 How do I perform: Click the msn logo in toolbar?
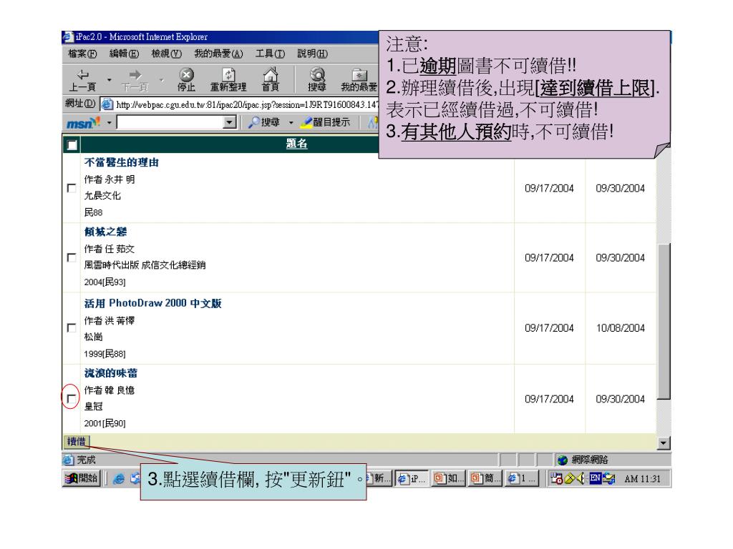83,123
